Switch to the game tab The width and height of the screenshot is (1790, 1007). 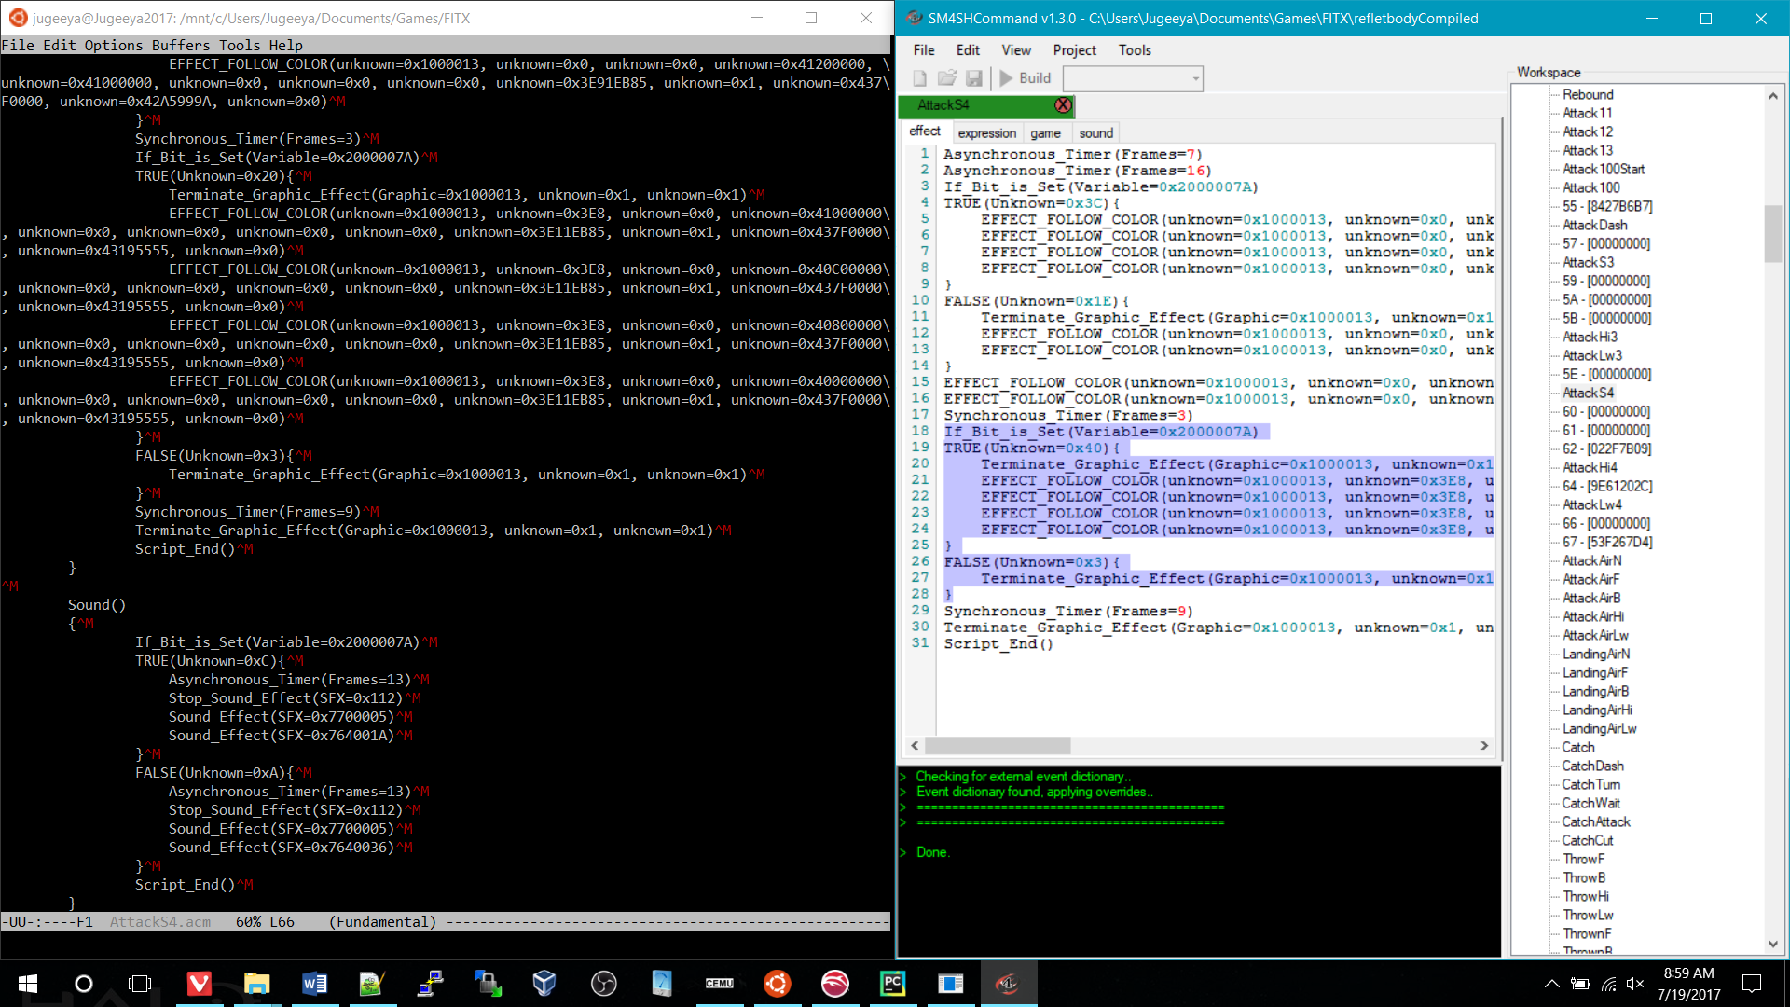click(1045, 133)
